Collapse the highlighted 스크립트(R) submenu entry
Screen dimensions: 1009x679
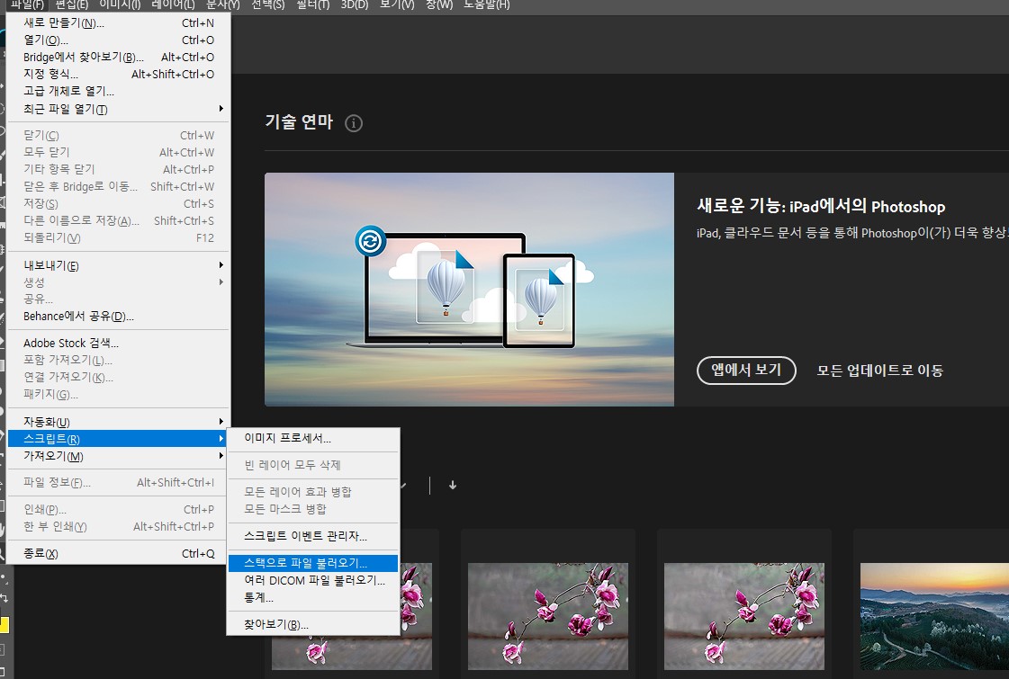[x=119, y=439]
